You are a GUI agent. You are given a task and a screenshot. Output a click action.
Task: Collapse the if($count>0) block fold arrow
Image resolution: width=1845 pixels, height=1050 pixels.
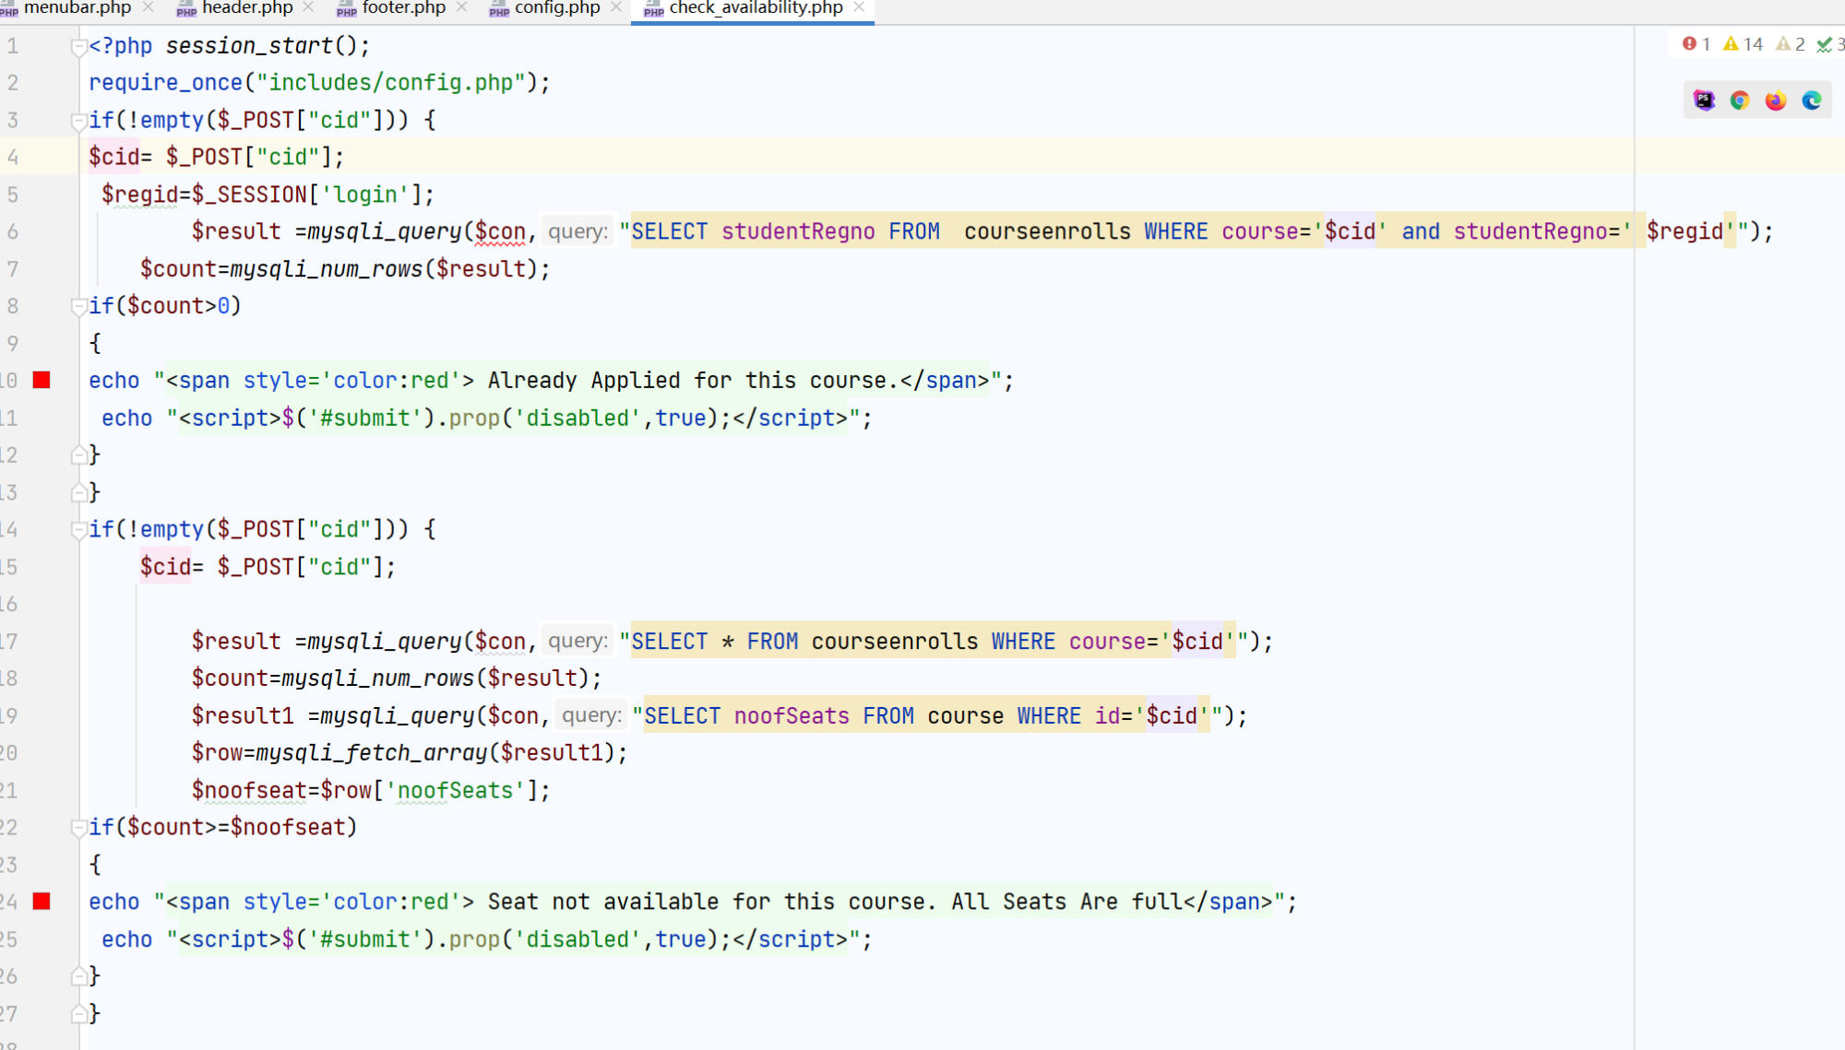78,306
